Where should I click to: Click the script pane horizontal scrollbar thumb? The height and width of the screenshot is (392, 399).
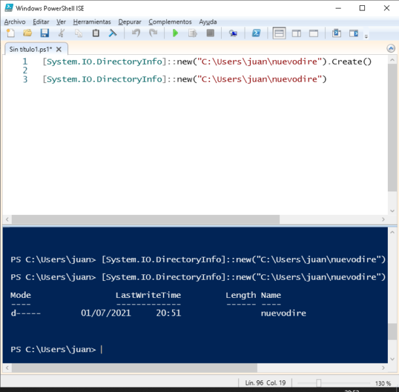tap(146, 219)
